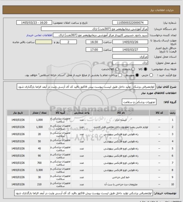Viewport: 183px width, 202px height.
Task: Click the کد کالا column header
Action: click(x=159, y=113)
